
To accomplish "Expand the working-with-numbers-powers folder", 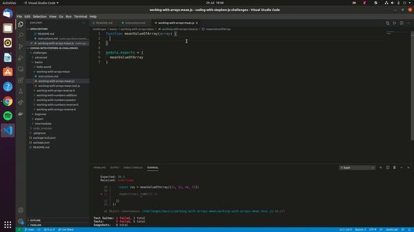I will 56,101.
